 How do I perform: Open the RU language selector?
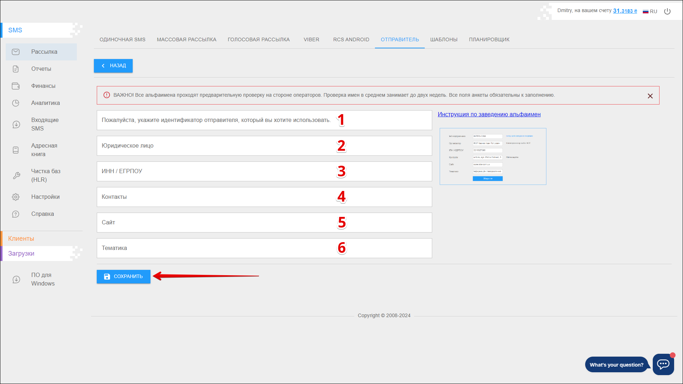pyautogui.click(x=650, y=11)
